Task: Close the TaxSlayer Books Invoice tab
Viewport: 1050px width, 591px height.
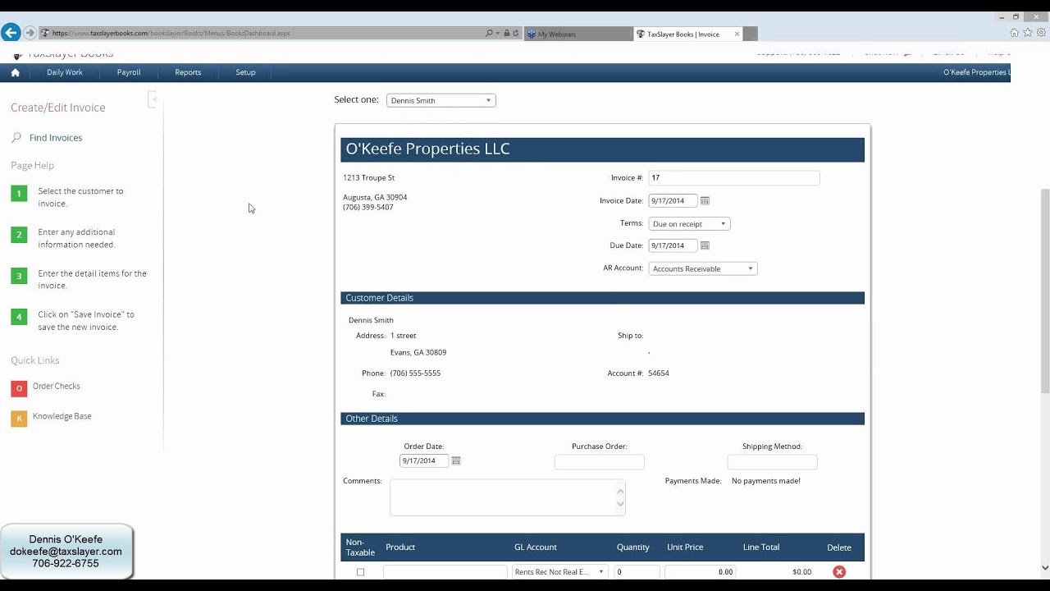Action: click(x=737, y=34)
